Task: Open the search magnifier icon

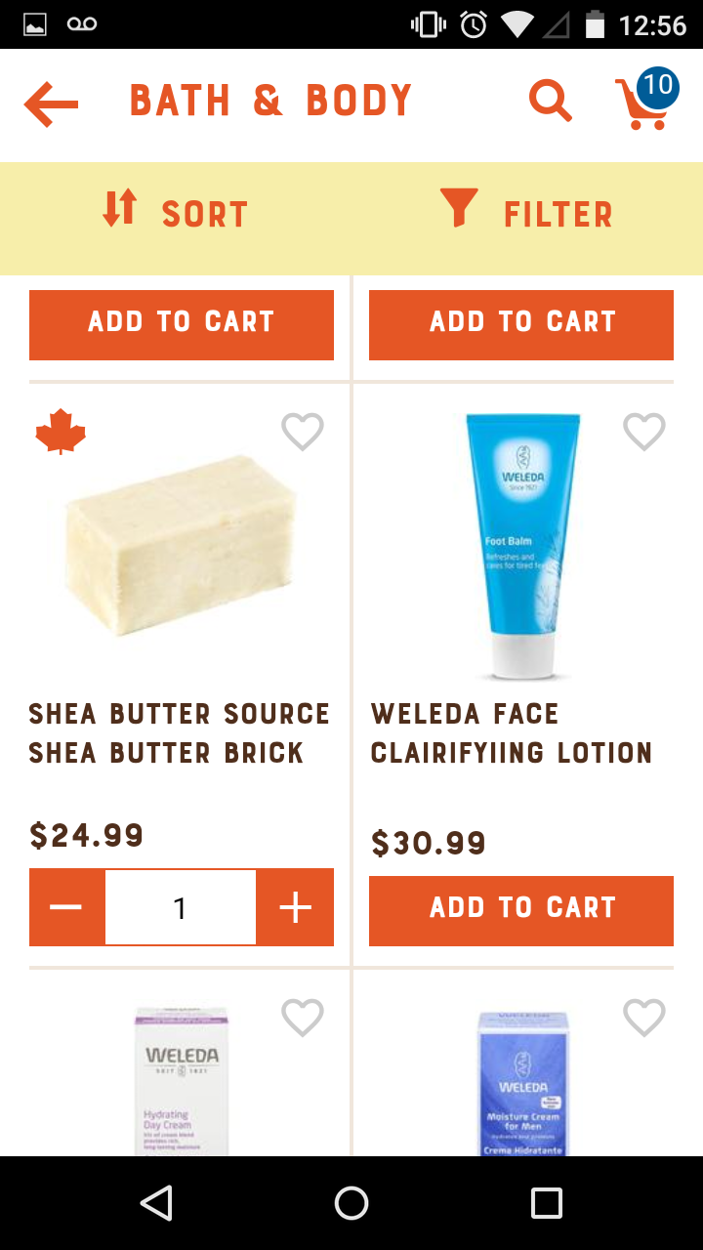Action: 550,101
